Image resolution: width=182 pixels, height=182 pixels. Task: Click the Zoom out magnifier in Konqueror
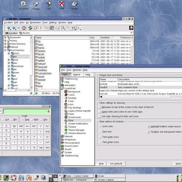(68, 28)
